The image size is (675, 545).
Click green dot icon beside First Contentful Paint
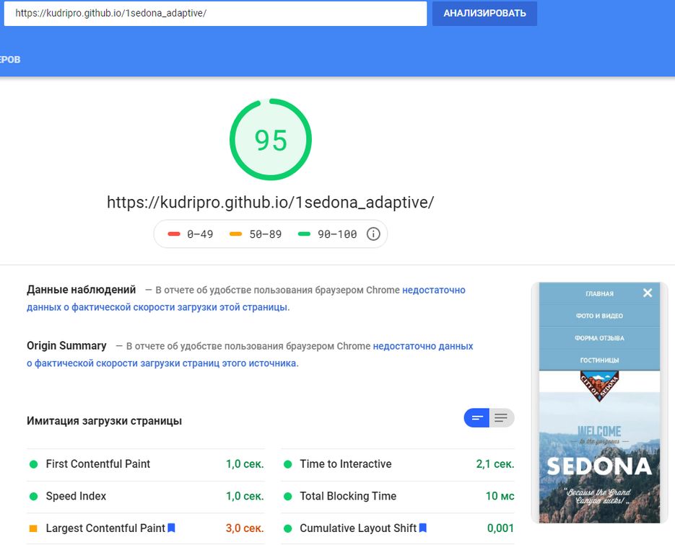[33, 464]
